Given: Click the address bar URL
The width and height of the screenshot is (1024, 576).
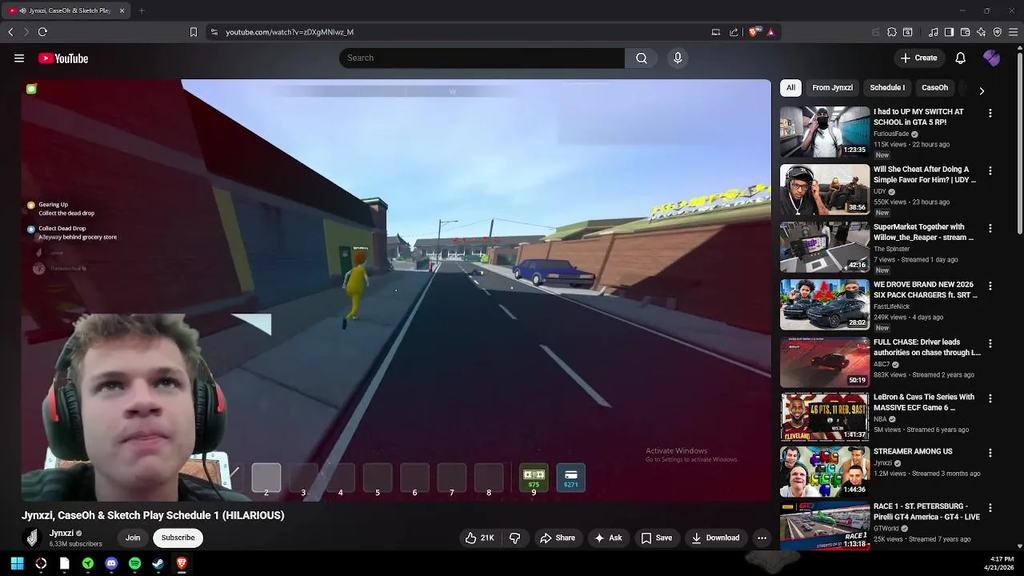Looking at the screenshot, I should 290,32.
